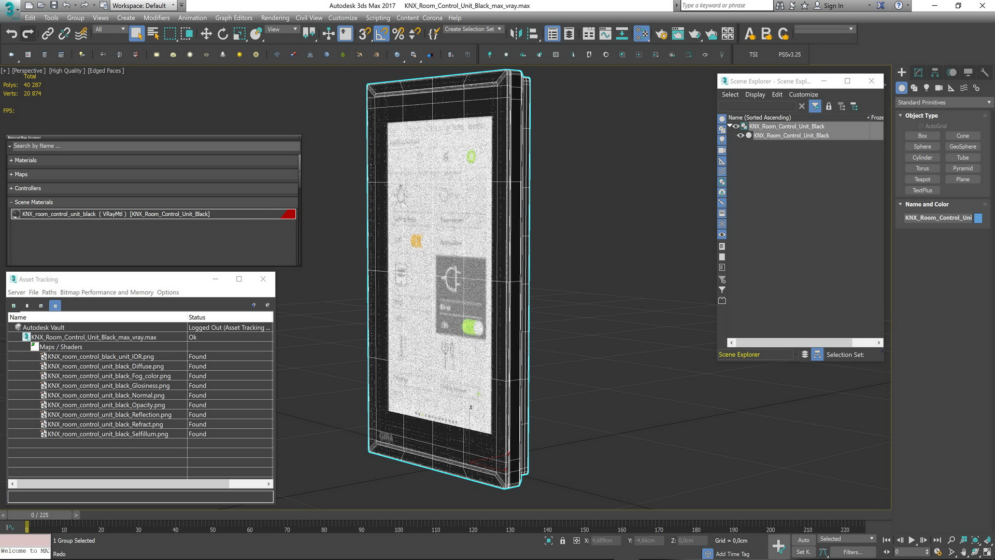995x560 pixels.
Task: Activate the Bind to Space Warp tool
Action: click(x=81, y=34)
